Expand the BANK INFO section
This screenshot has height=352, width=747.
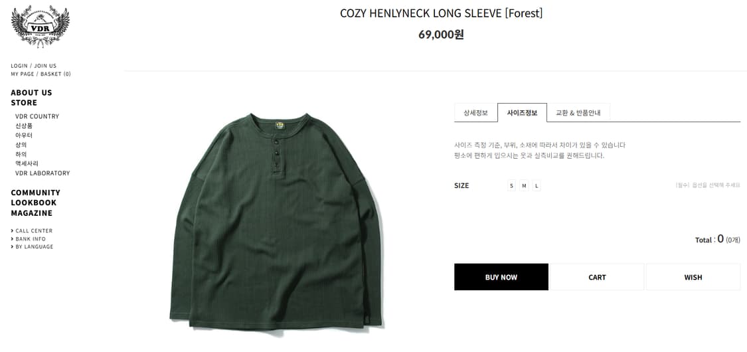click(29, 238)
